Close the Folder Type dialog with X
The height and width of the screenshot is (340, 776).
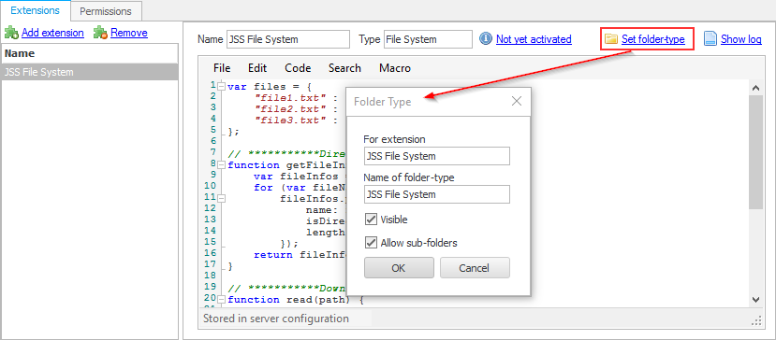coord(517,101)
